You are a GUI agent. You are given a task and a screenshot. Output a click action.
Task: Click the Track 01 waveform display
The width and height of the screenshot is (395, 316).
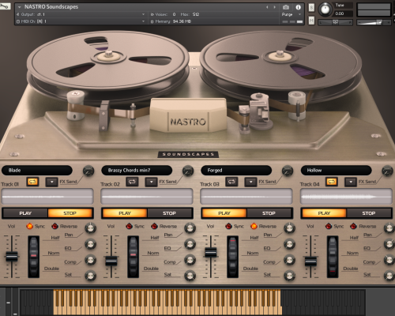point(47,197)
